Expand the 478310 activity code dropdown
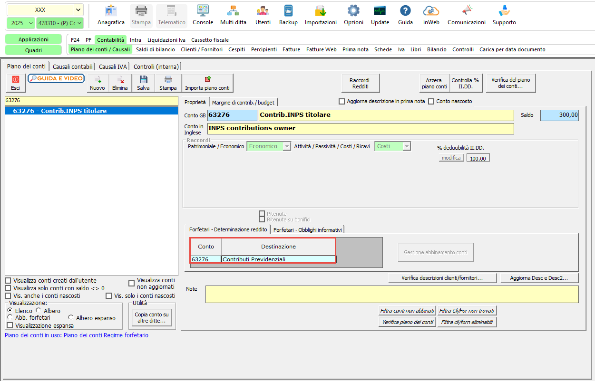 (60, 23)
